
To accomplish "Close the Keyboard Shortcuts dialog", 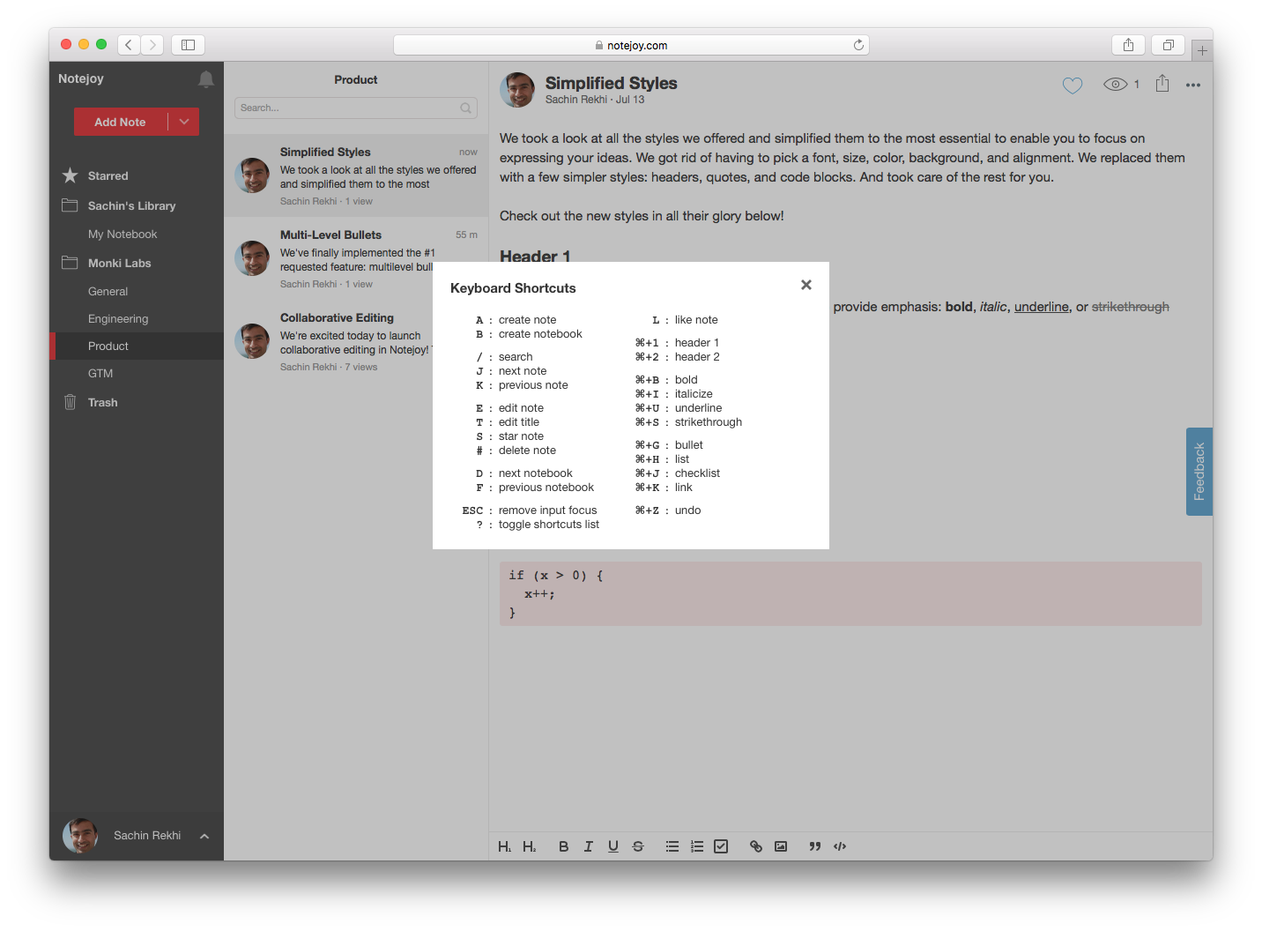I will point(805,285).
